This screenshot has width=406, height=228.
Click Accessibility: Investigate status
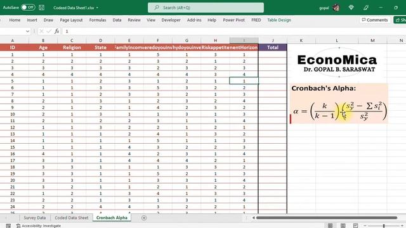click(39, 225)
